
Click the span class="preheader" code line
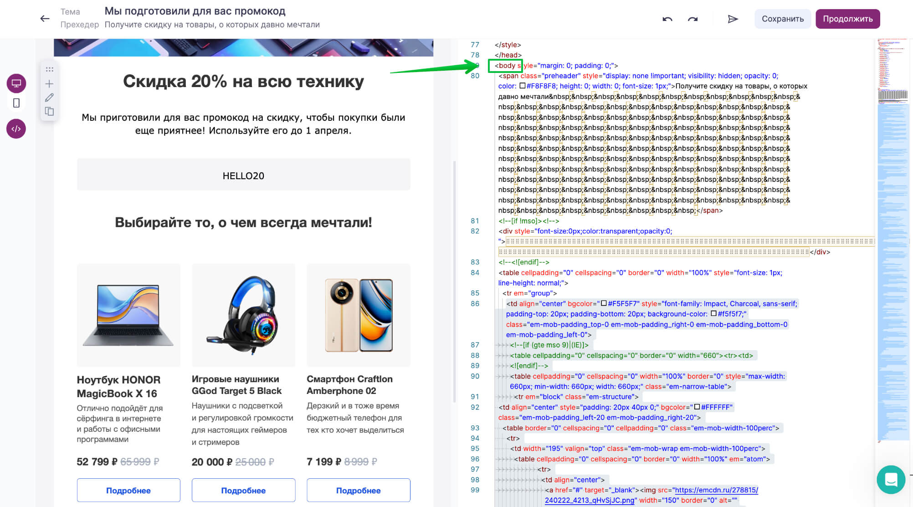(638, 76)
